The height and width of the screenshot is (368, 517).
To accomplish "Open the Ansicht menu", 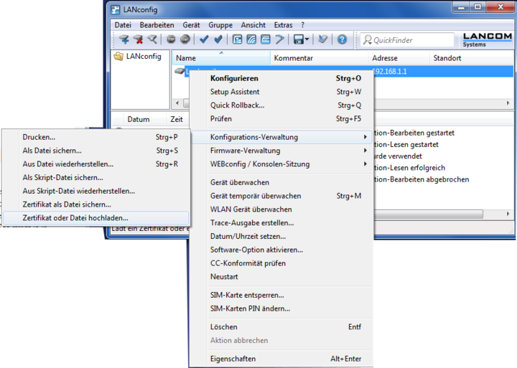I will point(253,25).
